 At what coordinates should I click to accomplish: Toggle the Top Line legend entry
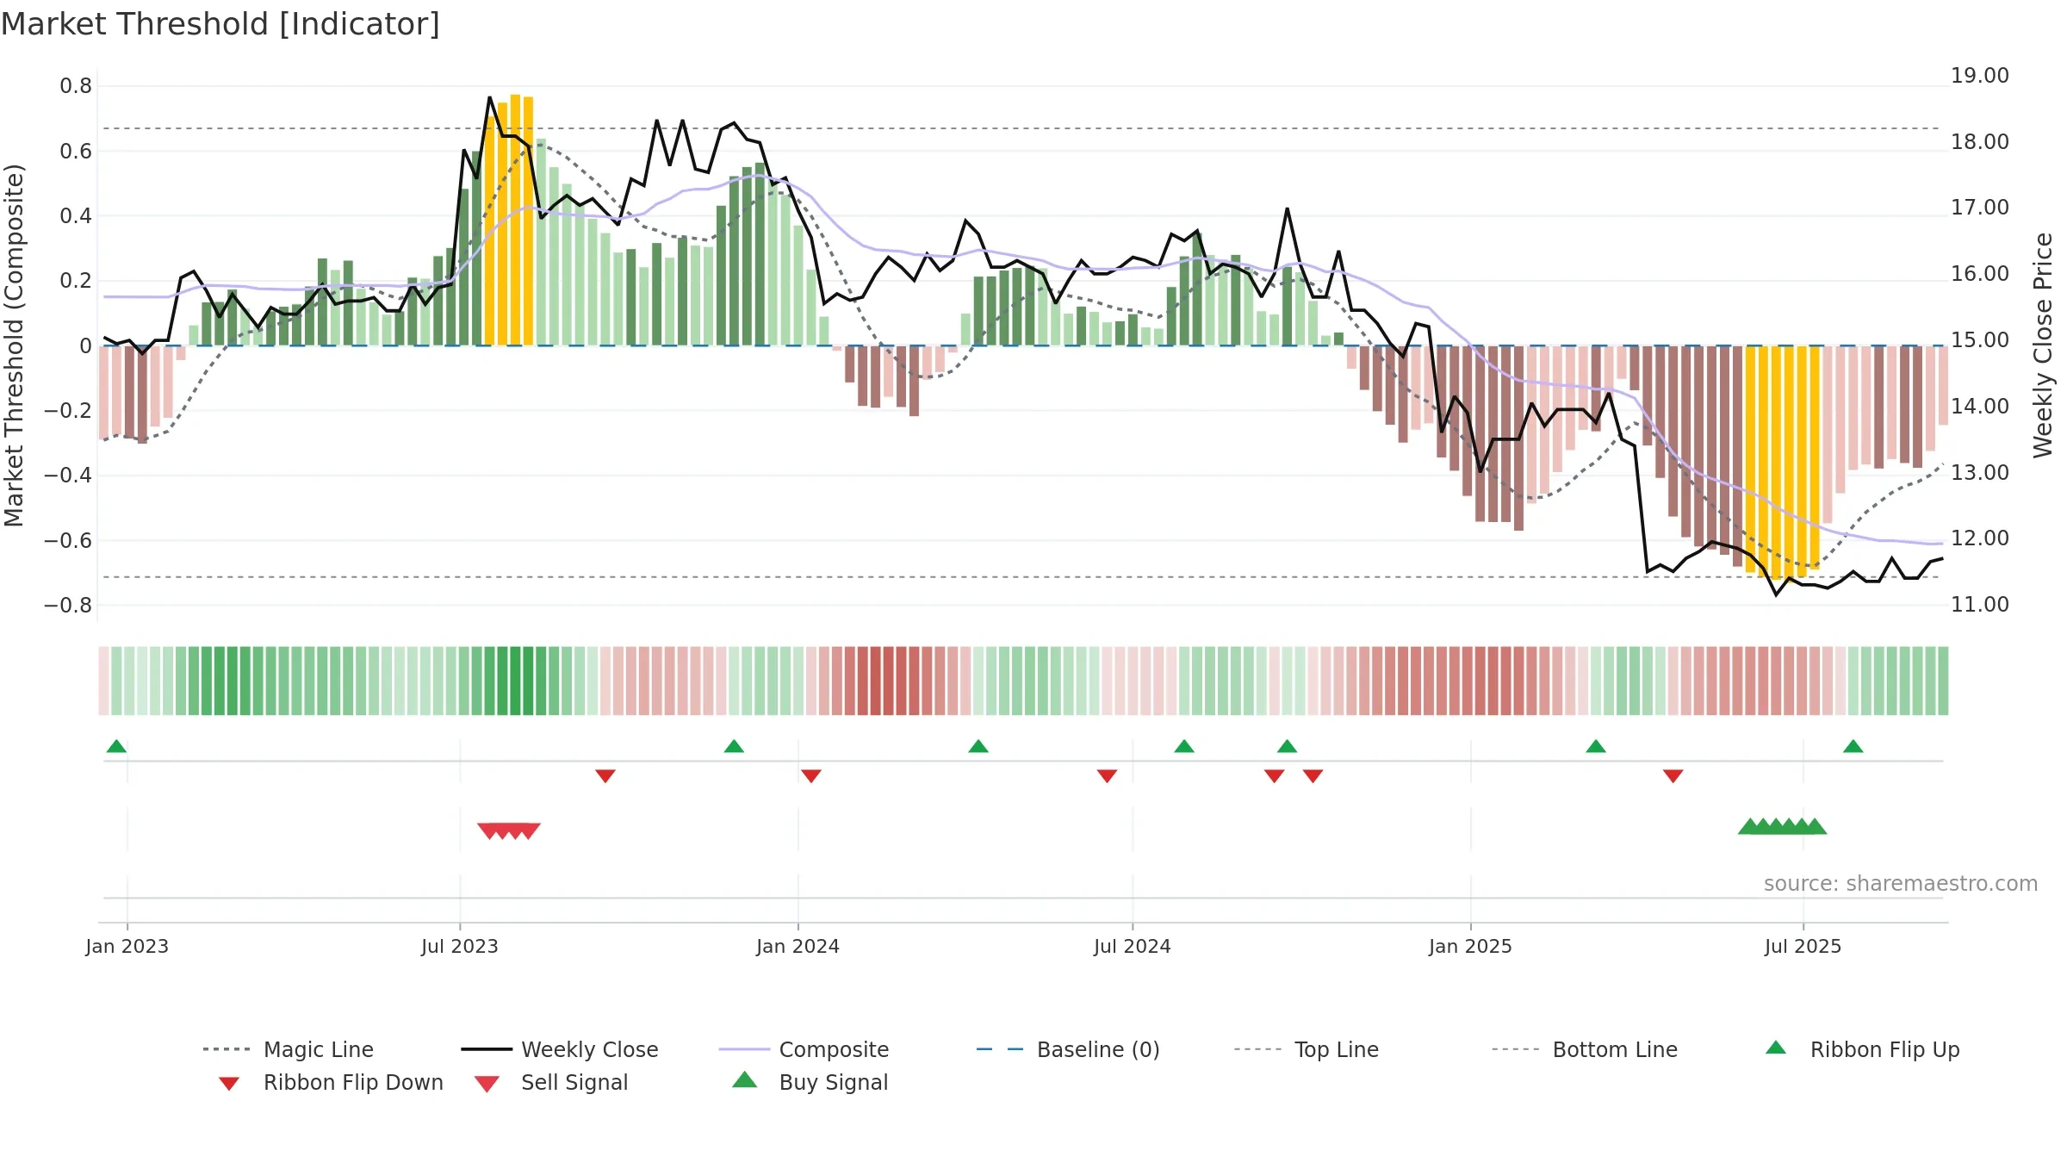[x=1307, y=1049]
